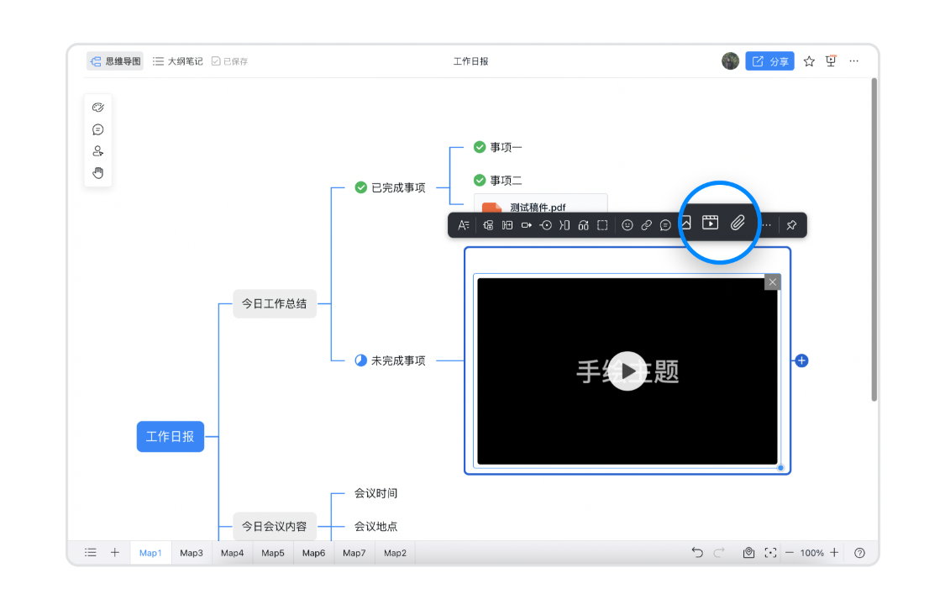Switch to Map1 tab
945x610 pixels.
tap(150, 553)
